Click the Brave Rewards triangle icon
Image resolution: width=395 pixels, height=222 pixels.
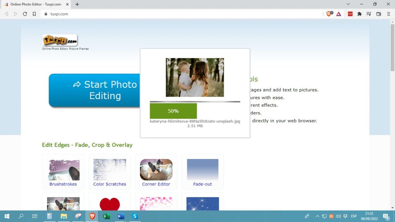click(x=338, y=14)
